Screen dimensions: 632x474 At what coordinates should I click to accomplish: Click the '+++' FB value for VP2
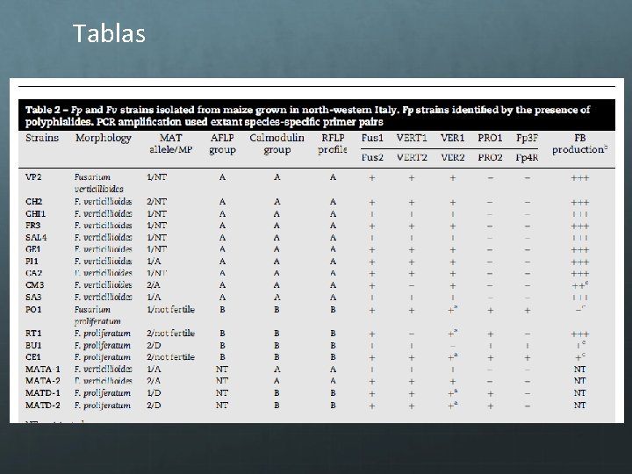(580, 177)
